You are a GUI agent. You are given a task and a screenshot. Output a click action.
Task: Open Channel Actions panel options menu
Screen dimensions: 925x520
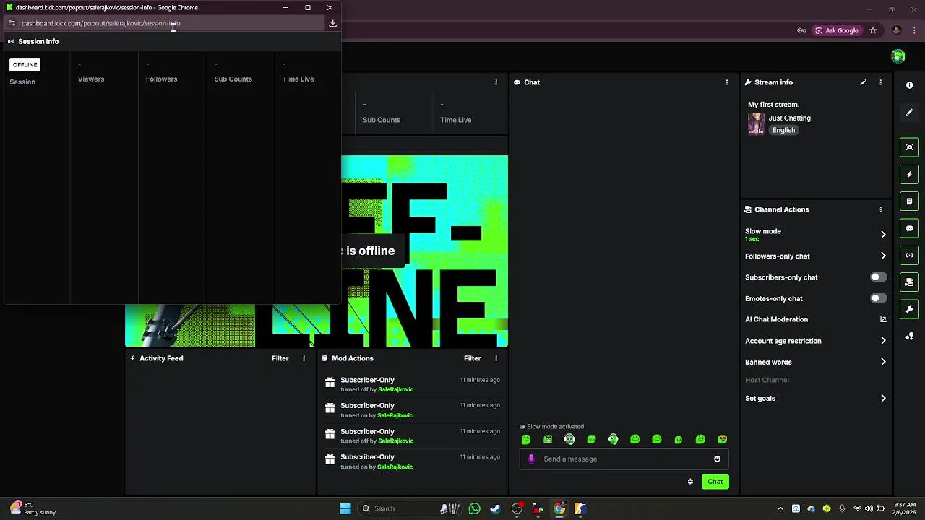pos(880,209)
